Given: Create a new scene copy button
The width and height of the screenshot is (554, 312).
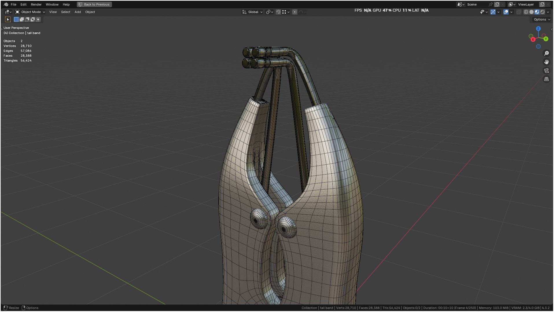Looking at the screenshot, I should point(497,4).
